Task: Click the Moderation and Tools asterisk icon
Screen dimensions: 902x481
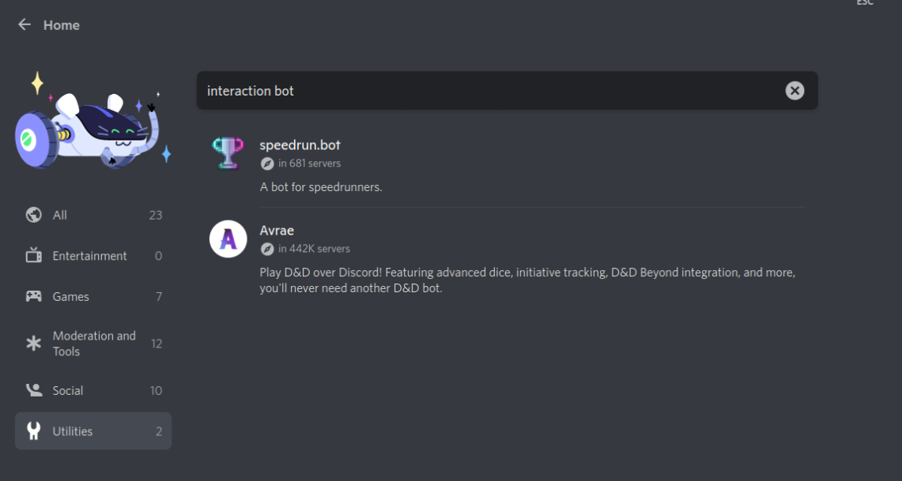Action: tap(32, 343)
